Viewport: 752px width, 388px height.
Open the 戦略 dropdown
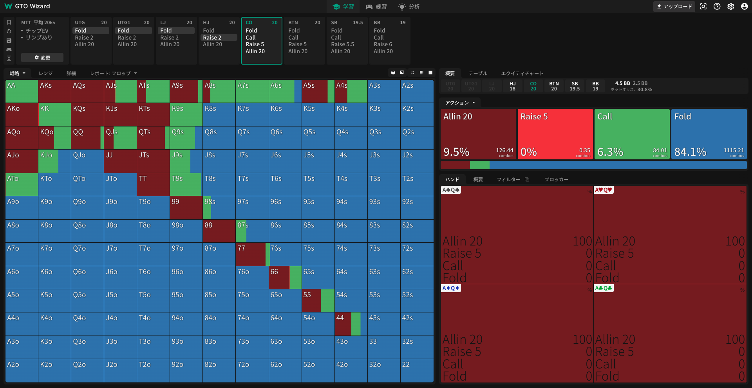pos(17,73)
